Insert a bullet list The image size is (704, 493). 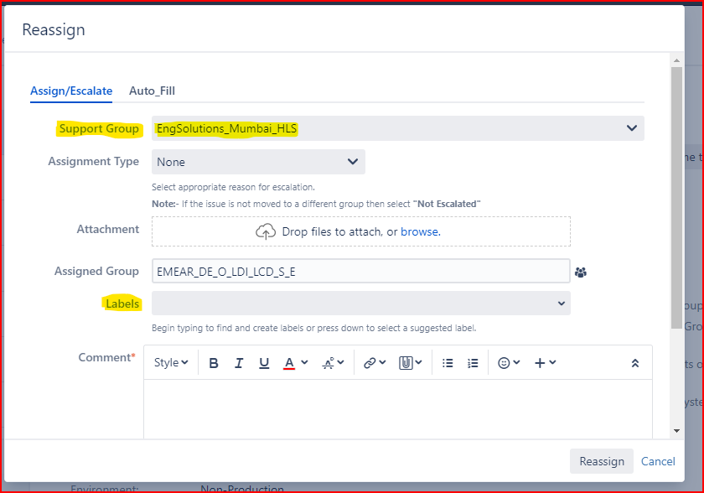(x=448, y=363)
